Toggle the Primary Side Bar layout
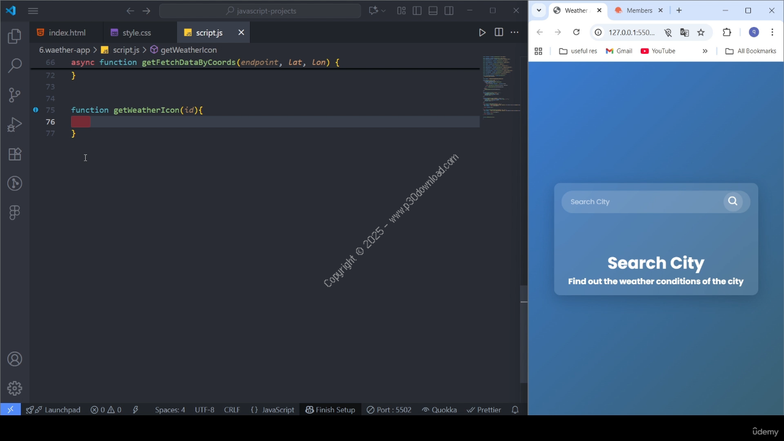This screenshot has height=441, width=784. pyautogui.click(x=417, y=10)
